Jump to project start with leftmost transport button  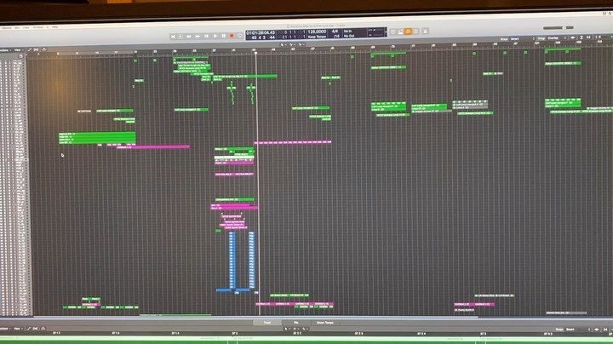pyautogui.click(x=174, y=36)
